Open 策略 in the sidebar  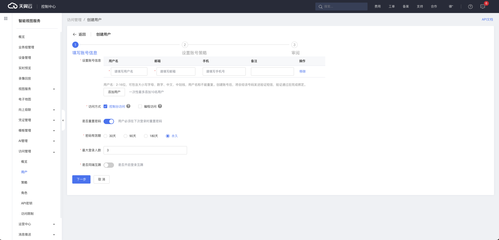[24, 183]
